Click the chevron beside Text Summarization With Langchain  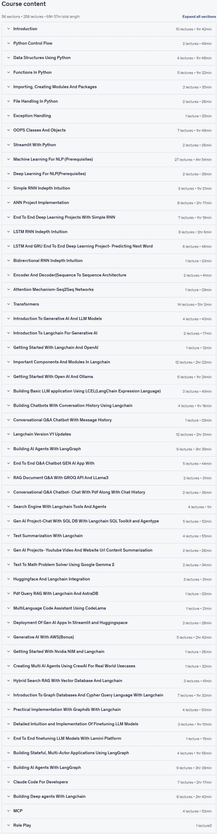8,535
